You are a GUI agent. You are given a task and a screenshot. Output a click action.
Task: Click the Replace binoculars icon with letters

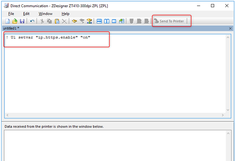click(89, 21)
